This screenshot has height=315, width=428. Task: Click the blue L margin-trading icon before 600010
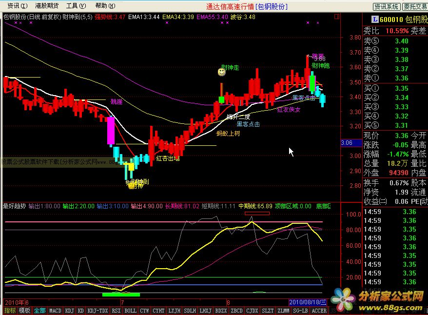click(x=375, y=20)
